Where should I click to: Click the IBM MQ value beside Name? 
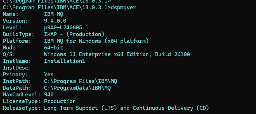click(x=54, y=14)
